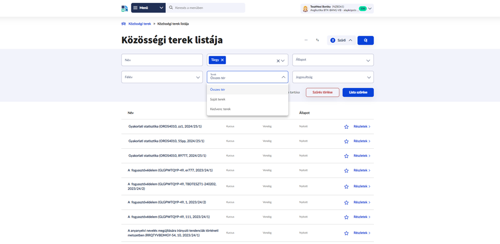Click the Neptun logo icon
The width and height of the screenshot is (500, 244).
point(125,8)
